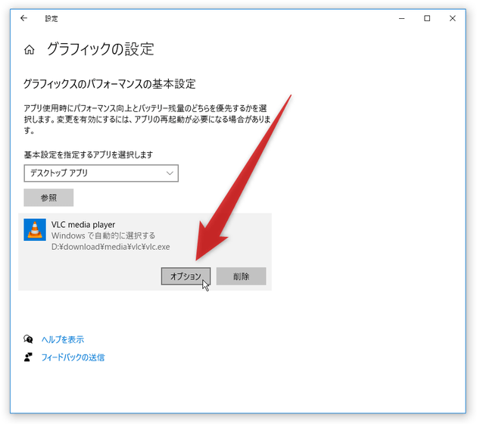This screenshot has height=424, width=477.
Task: Open フィードバックの送信 link
Action: [x=73, y=357]
